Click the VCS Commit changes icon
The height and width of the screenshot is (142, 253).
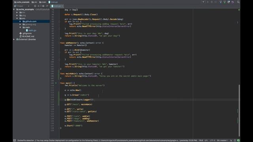(225, 2)
